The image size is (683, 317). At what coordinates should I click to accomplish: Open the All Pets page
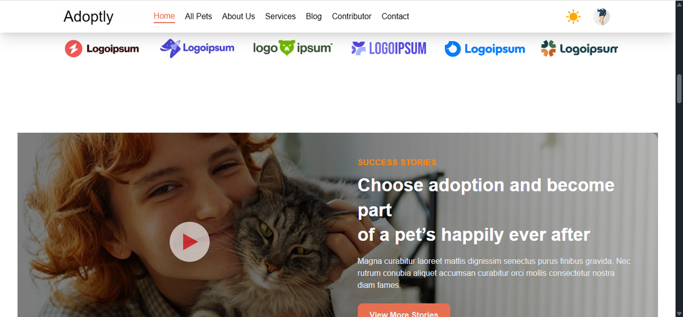[198, 17]
